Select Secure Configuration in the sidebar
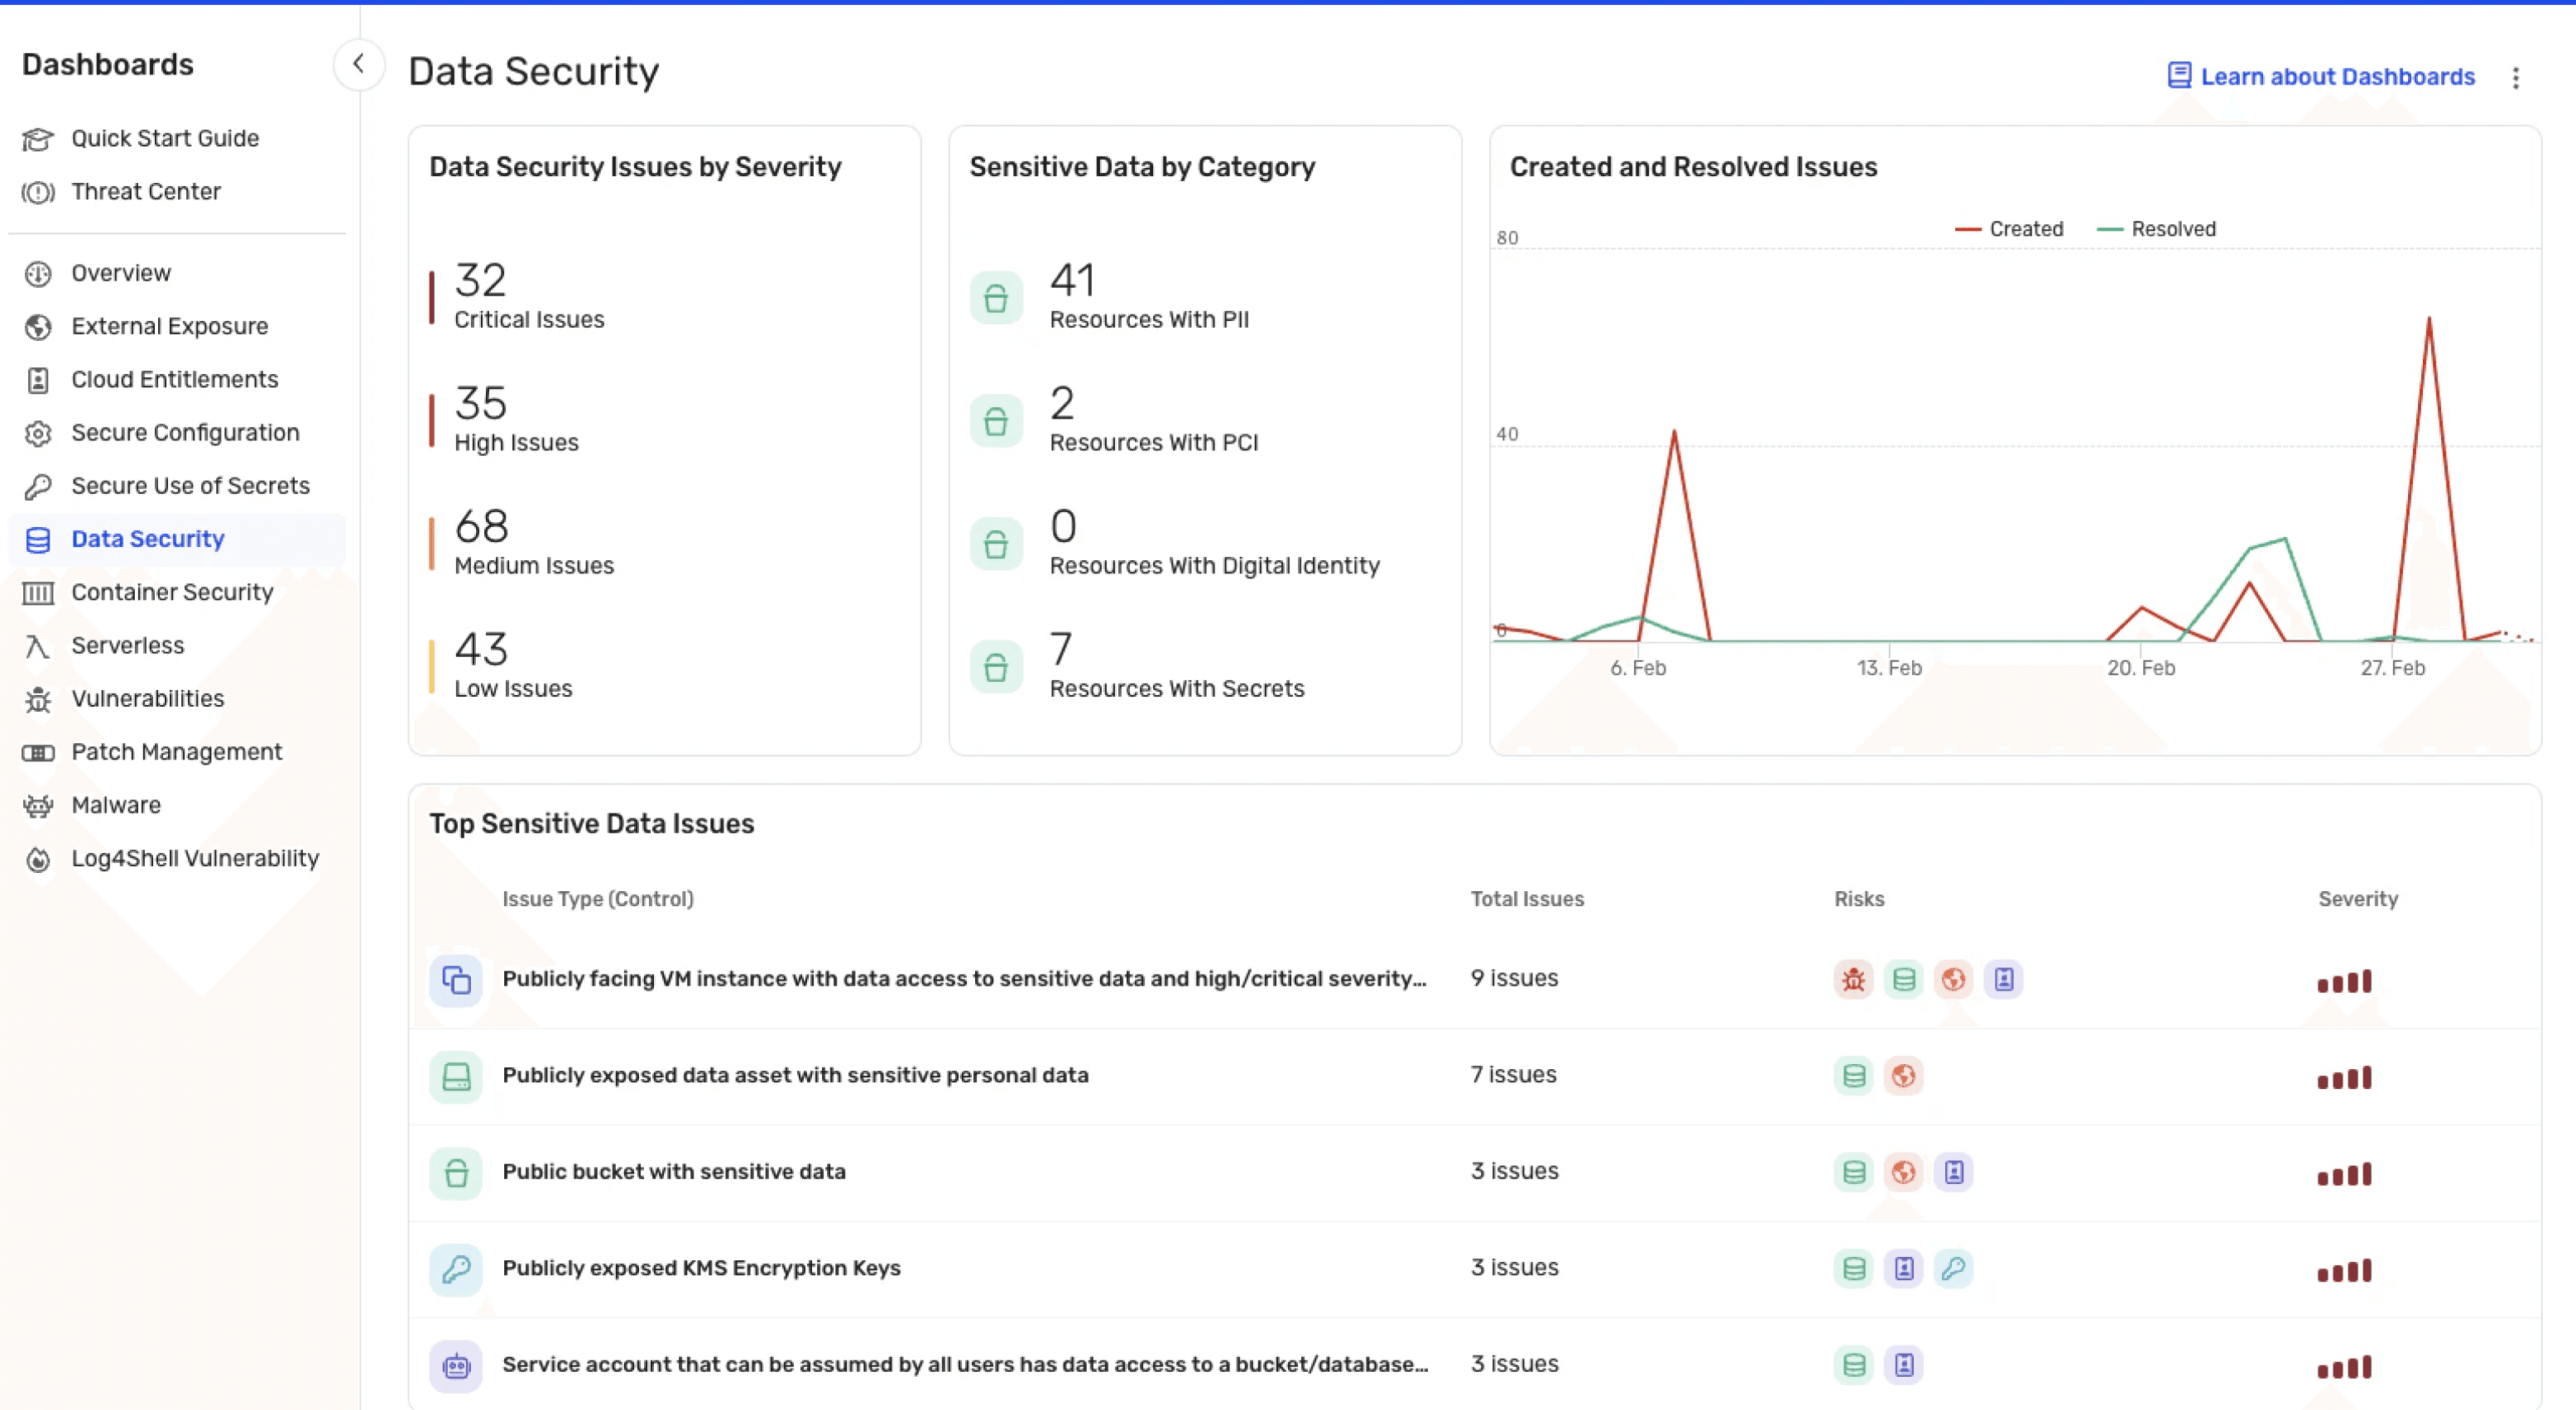This screenshot has height=1410, width=2576. (185, 432)
